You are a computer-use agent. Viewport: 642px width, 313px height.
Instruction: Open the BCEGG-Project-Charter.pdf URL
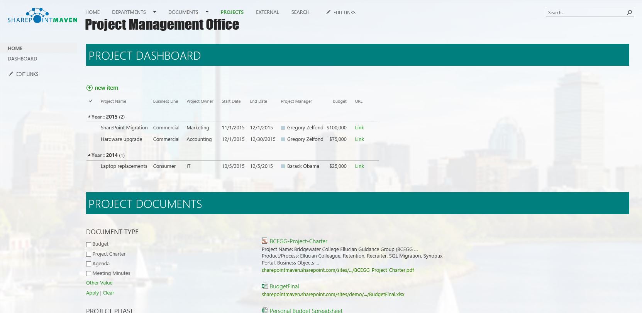point(338,270)
